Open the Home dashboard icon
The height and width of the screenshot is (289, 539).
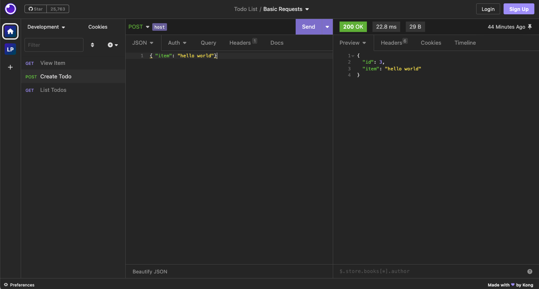pos(11,31)
